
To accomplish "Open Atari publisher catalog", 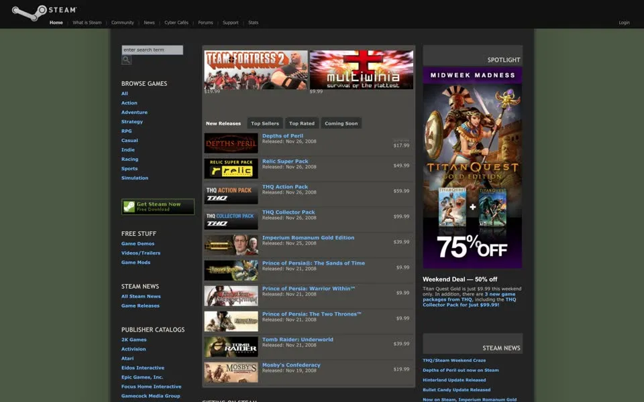I will tap(127, 358).
